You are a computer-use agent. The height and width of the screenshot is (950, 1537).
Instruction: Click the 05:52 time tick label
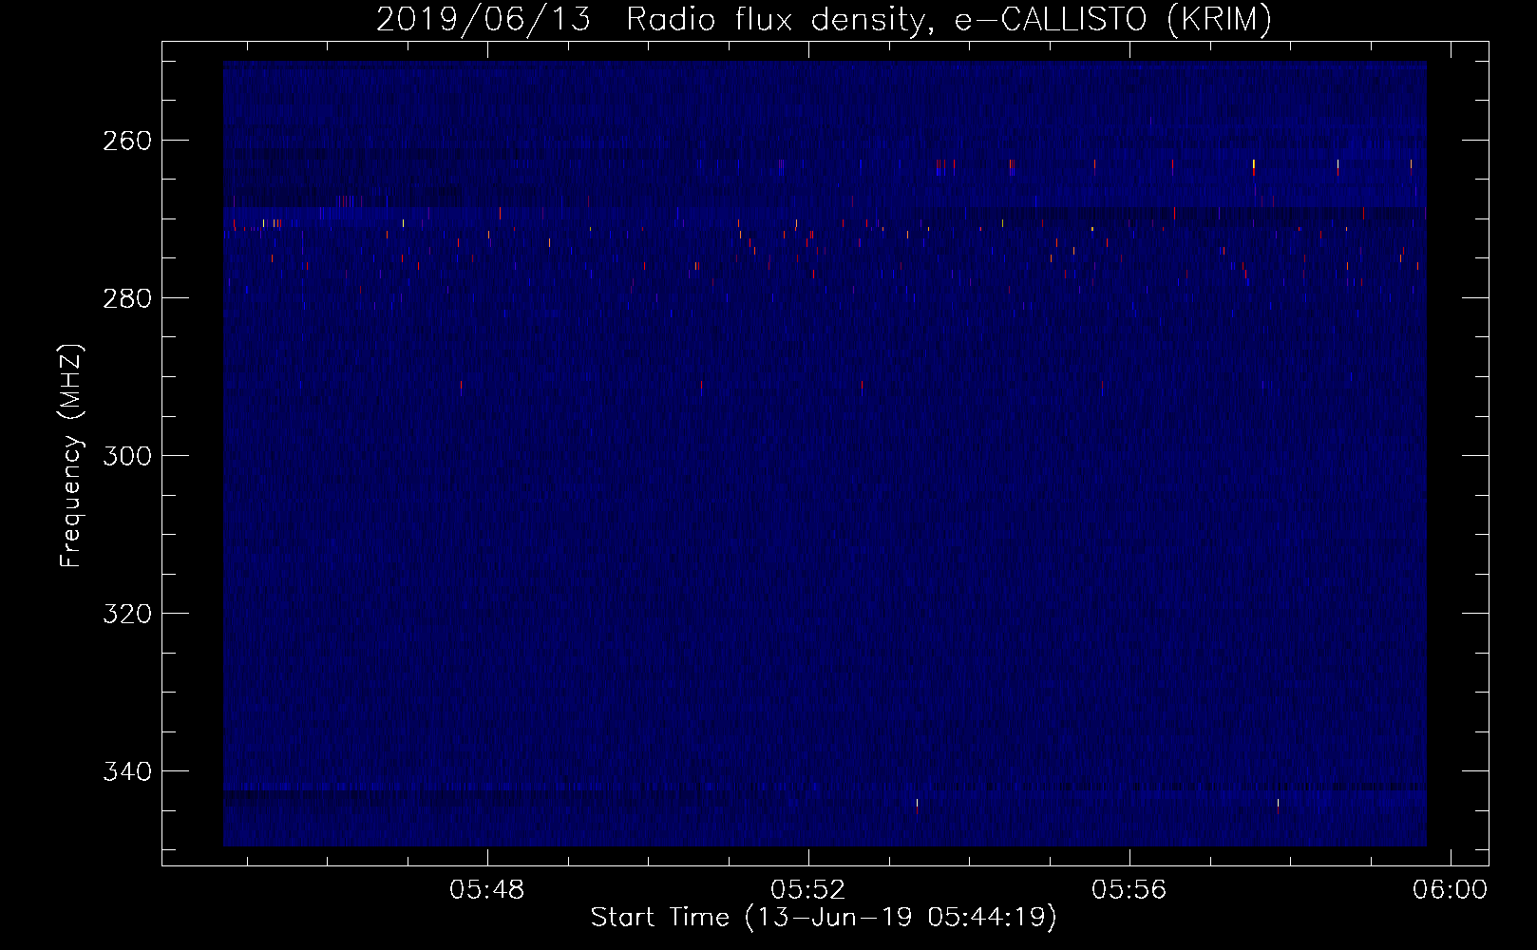click(x=808, y=890)
